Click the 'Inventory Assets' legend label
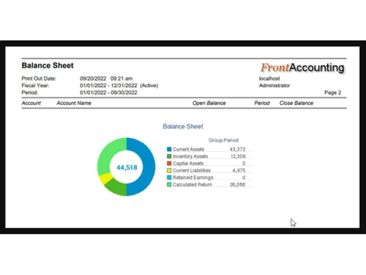The height and width of the screenshot is (275, 366). [x=190, y=156]
